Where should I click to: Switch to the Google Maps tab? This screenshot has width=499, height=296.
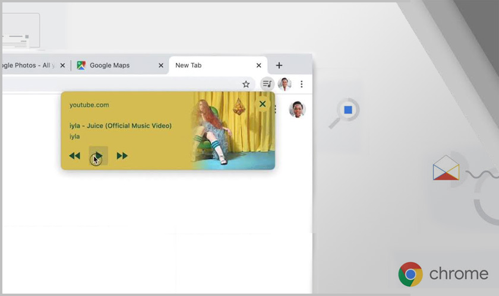click(x=120, y=65)
